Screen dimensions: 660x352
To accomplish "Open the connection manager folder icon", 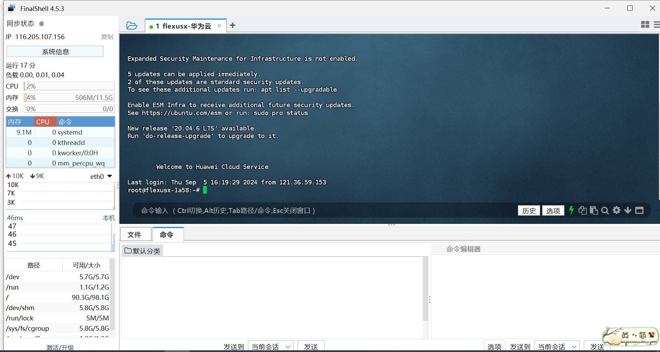I will (132, 26).
